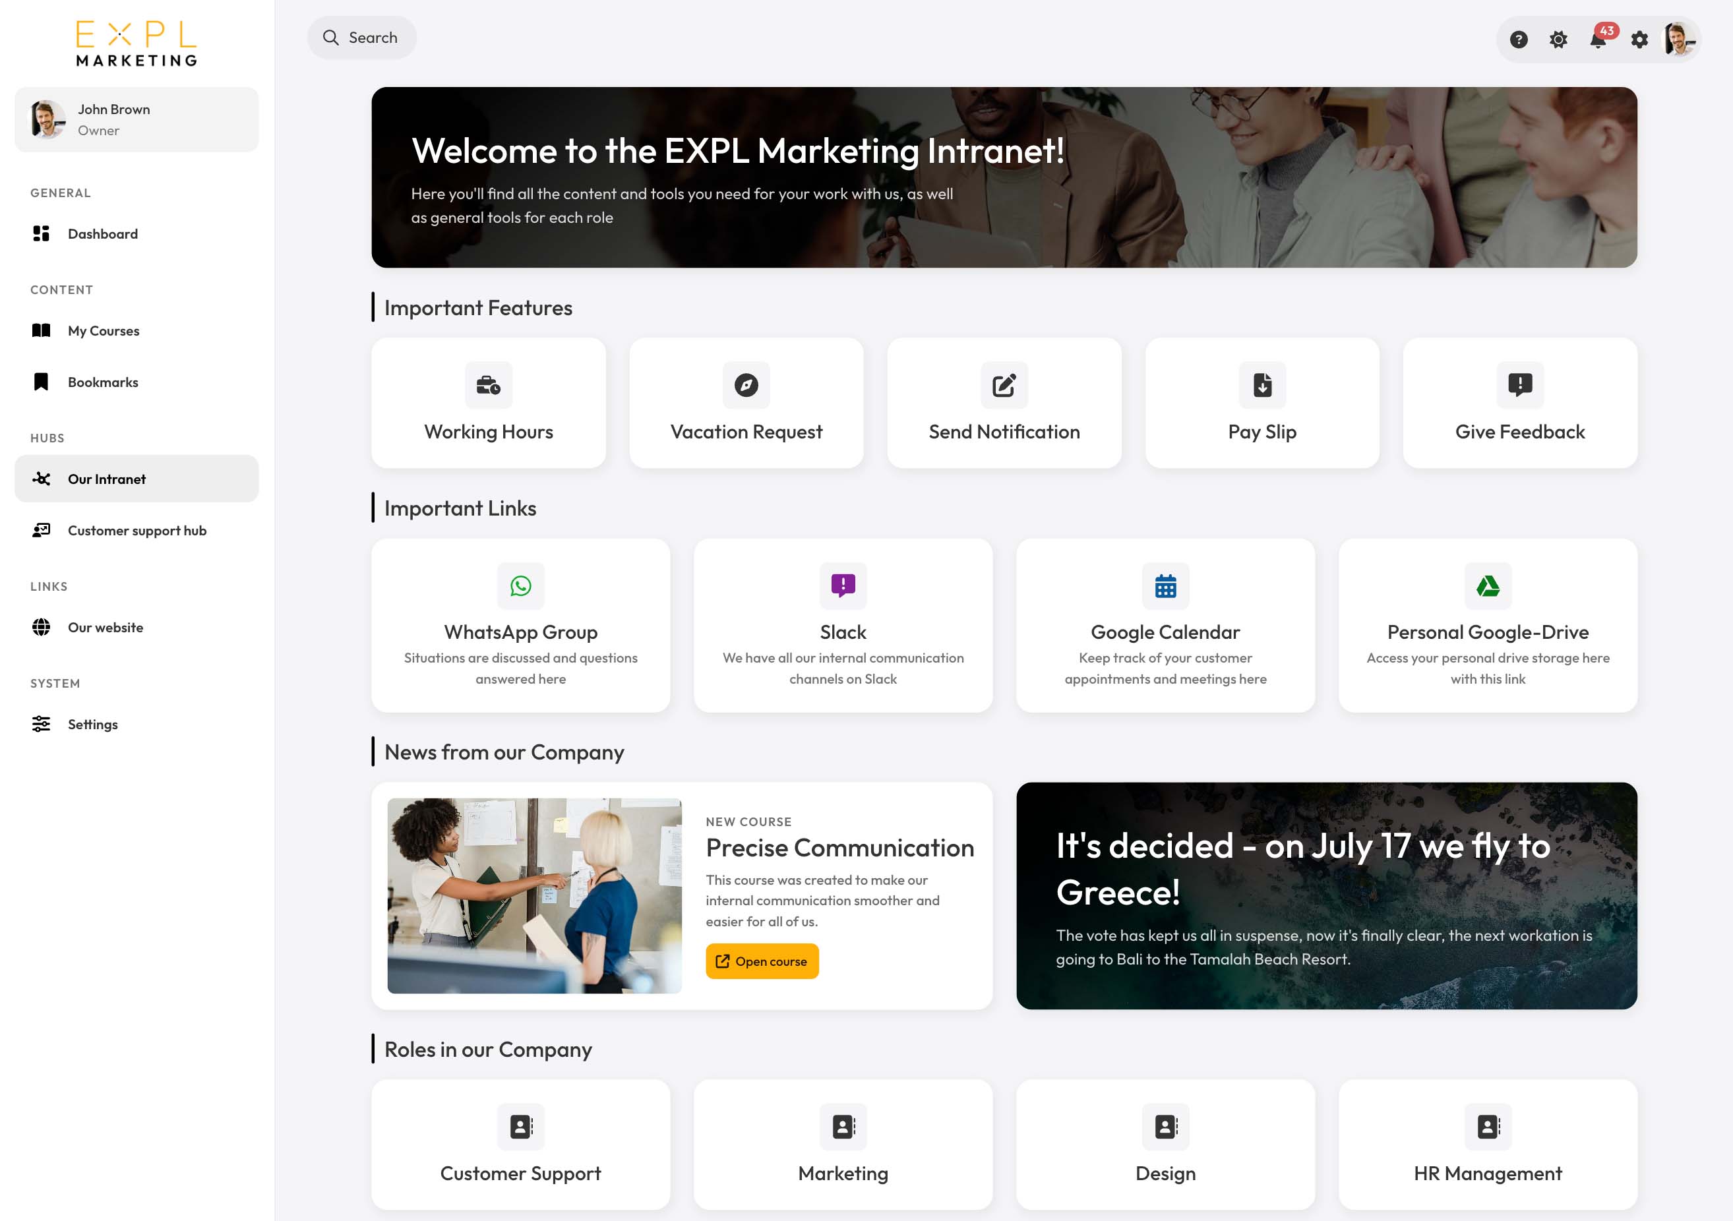Select the Vacation Request compass icon
Image resolution: width=1733 pixels, height=1221 pixels.
pos(745,385)
